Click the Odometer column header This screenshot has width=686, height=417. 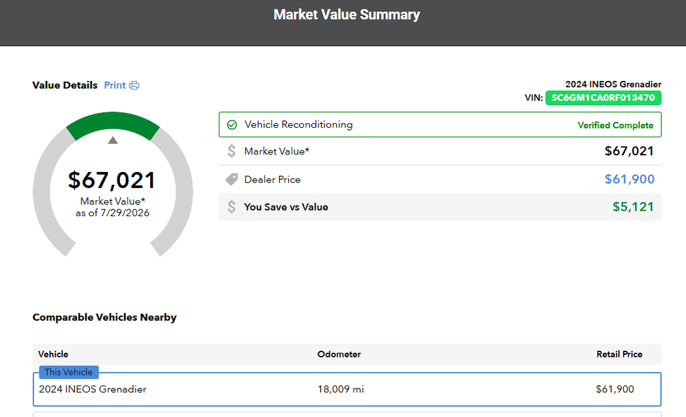tap(339, 354)
